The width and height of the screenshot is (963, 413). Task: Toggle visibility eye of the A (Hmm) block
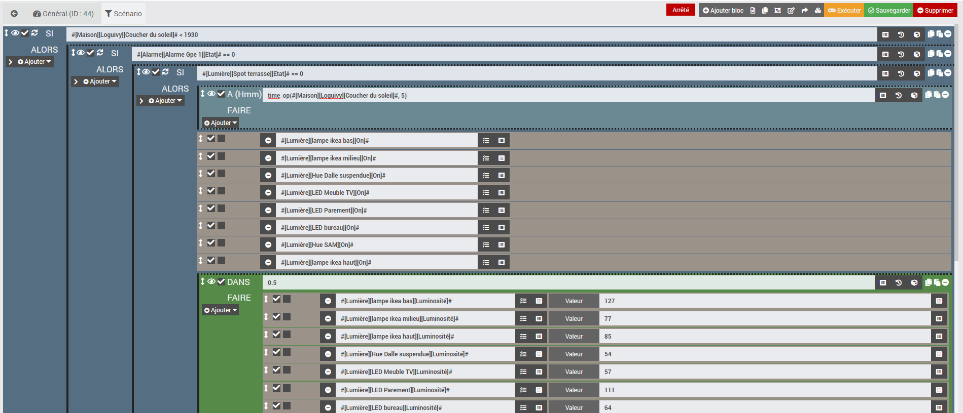211,94
